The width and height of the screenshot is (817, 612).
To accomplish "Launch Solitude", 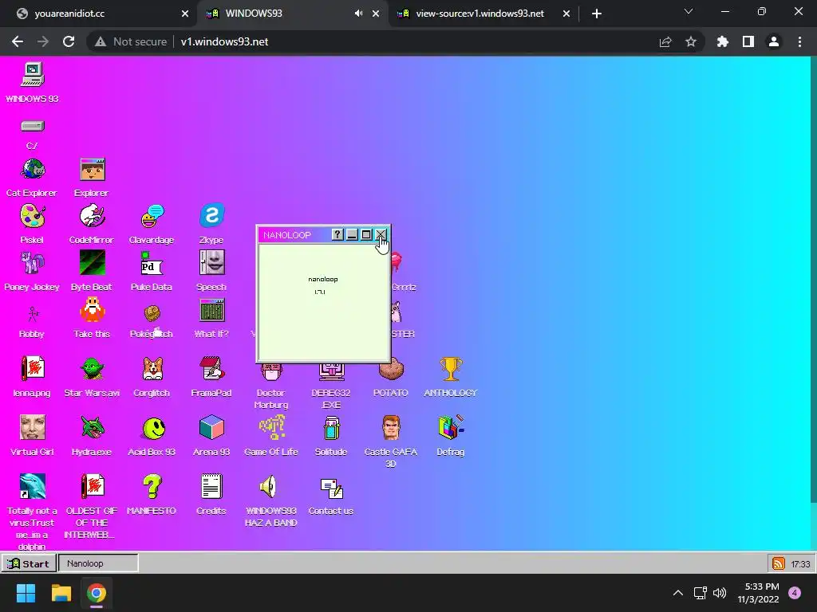I will 331,428.
